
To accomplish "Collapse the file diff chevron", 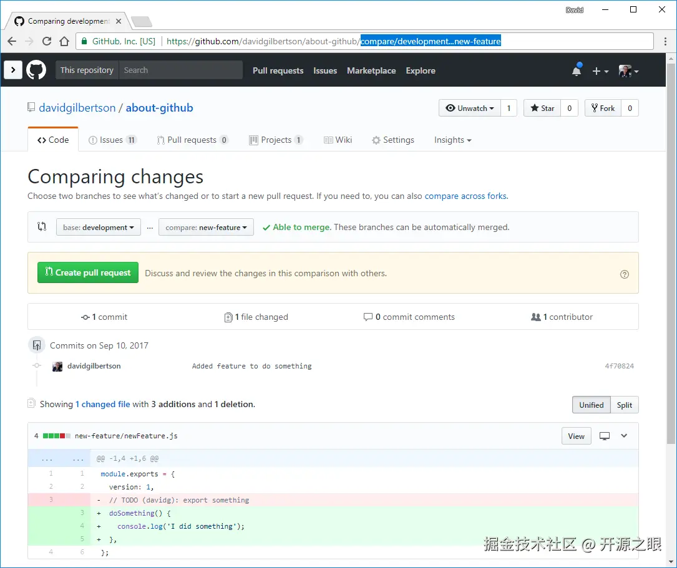I will point(624,436).
